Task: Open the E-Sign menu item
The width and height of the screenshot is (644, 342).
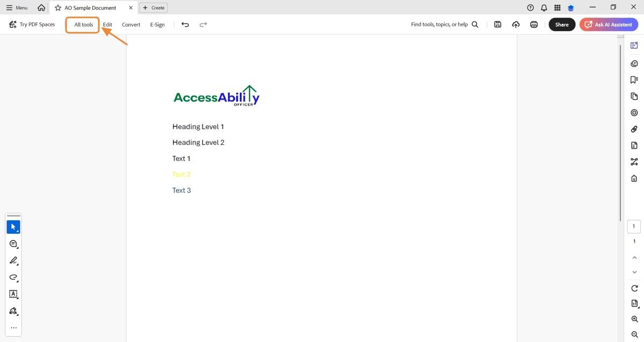Action: click(157, 25)
